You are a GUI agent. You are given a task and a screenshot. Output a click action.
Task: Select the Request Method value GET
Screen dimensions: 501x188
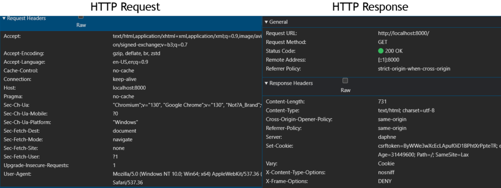(383, 42)
